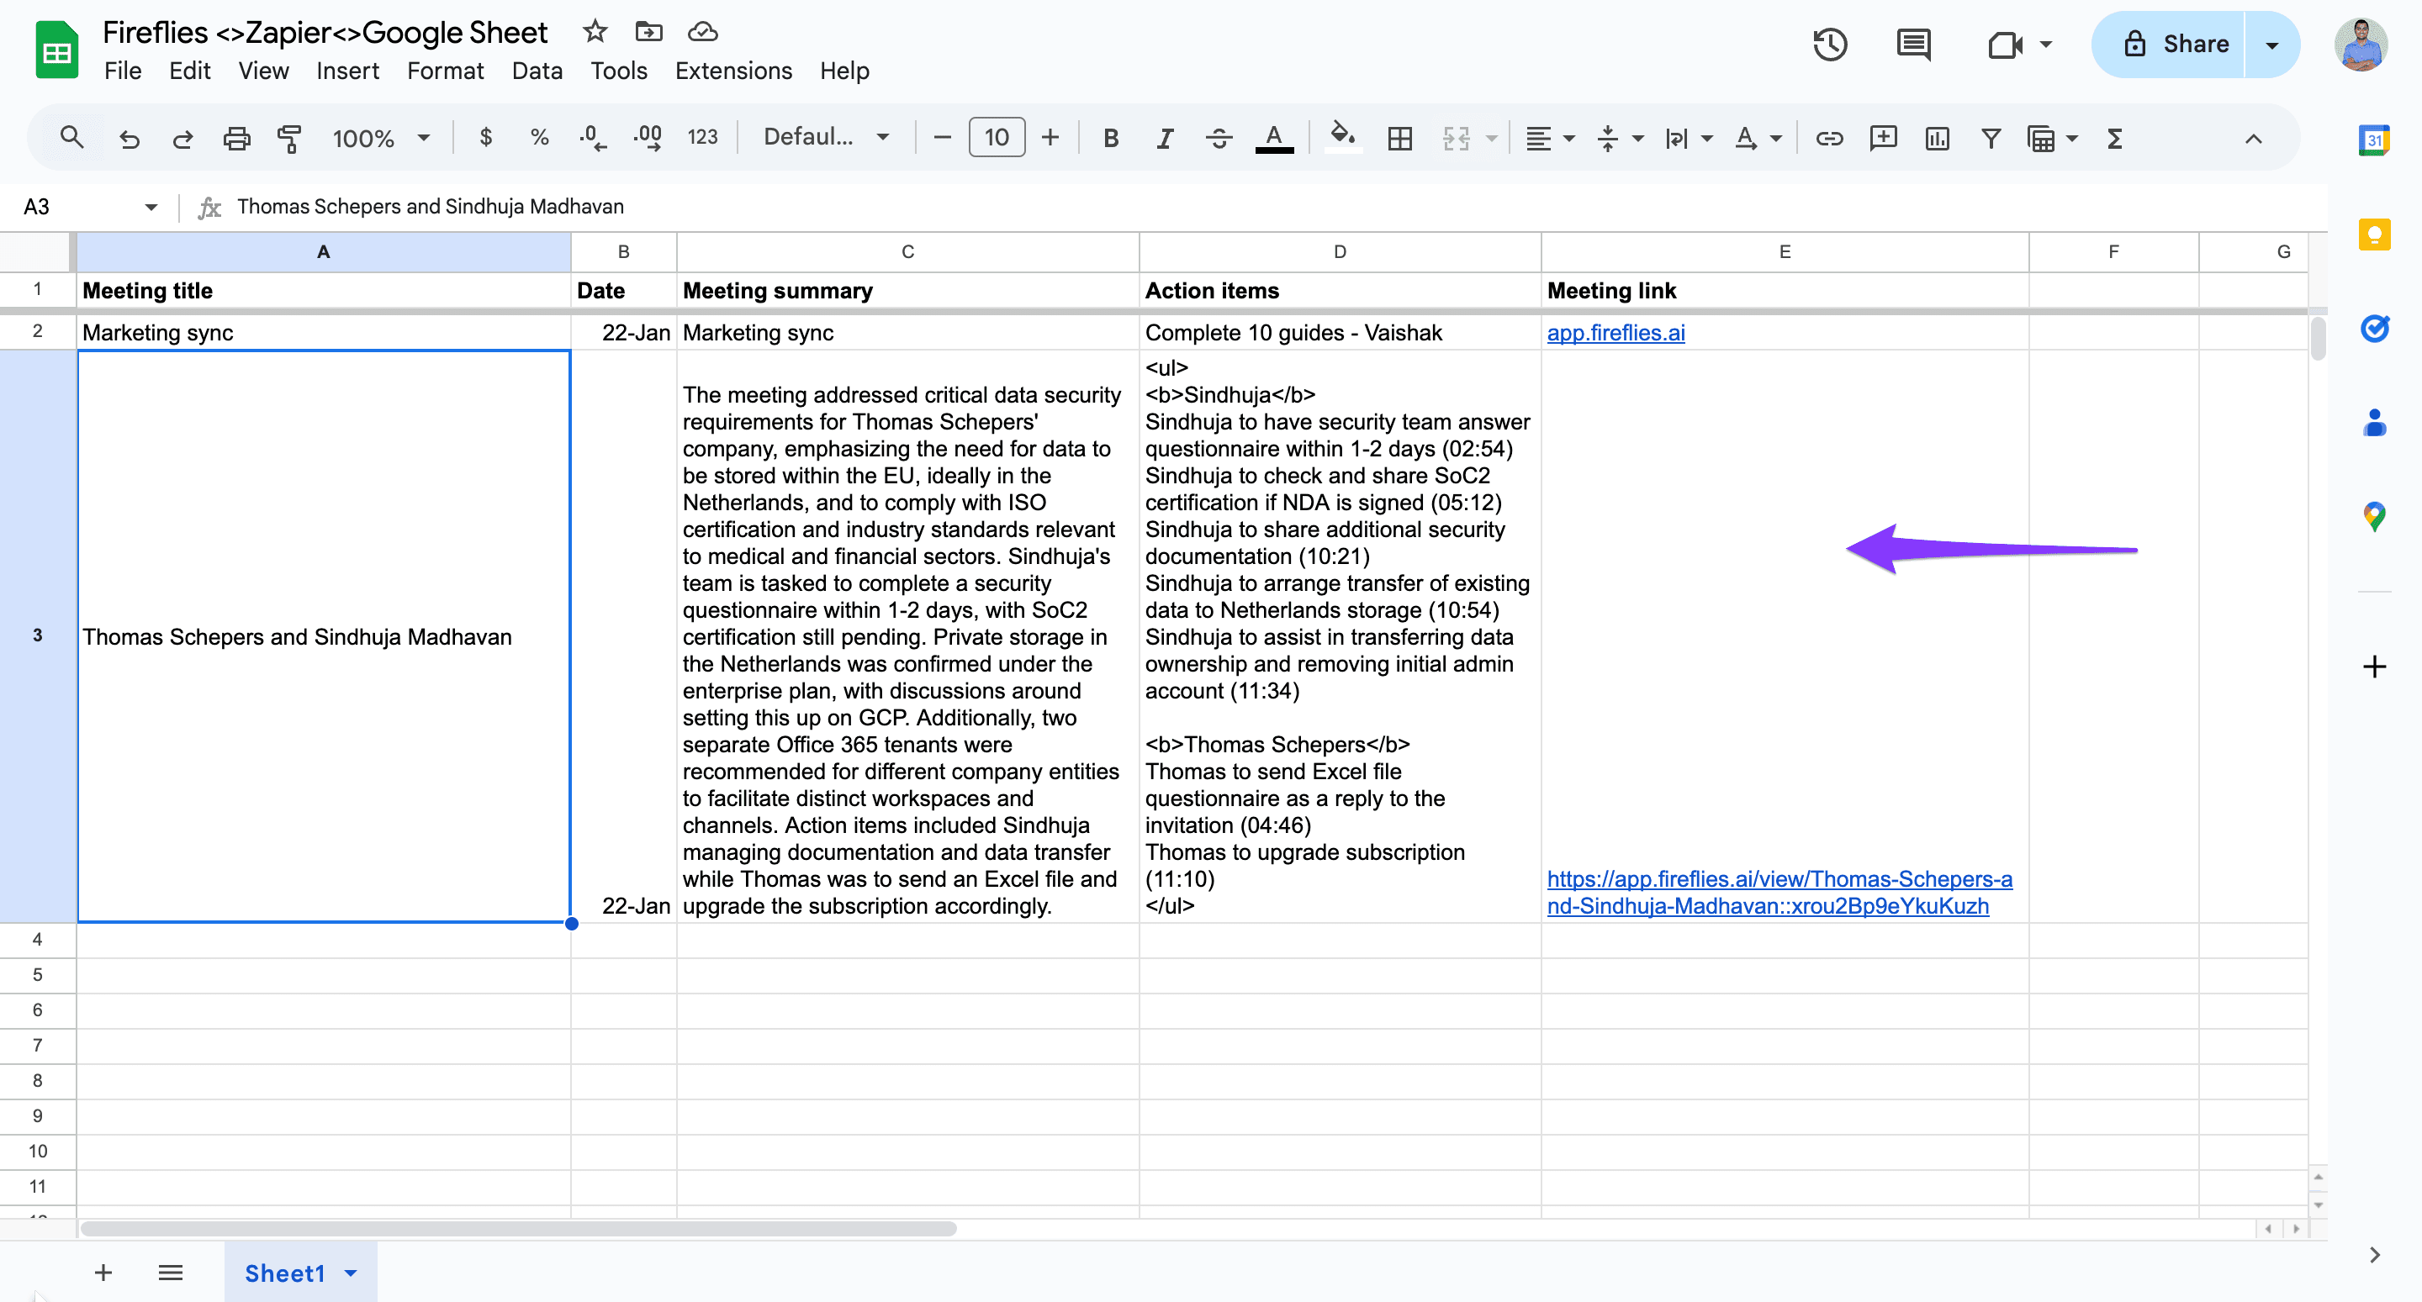The width and height of the screenshot is (2422, 1302).
Task: Click the insert chart icon
Action: [x=1937, y=140]
